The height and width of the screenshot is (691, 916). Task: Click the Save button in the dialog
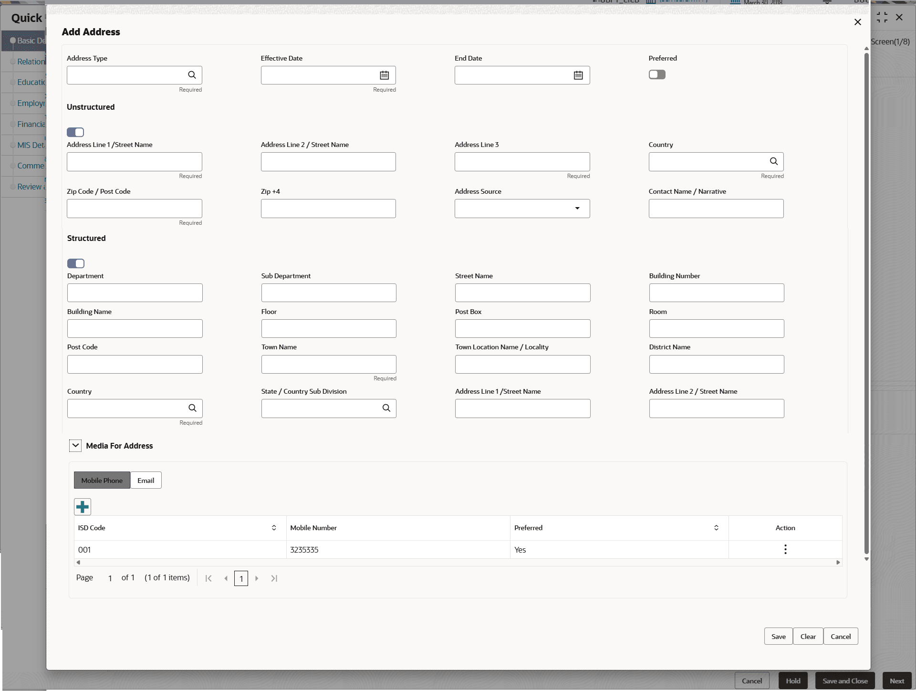pos(778,637)
